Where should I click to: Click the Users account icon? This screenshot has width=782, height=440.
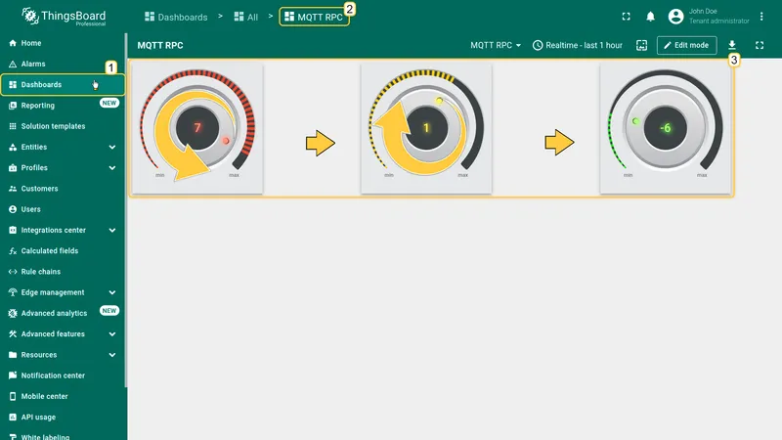coord(13,209)
